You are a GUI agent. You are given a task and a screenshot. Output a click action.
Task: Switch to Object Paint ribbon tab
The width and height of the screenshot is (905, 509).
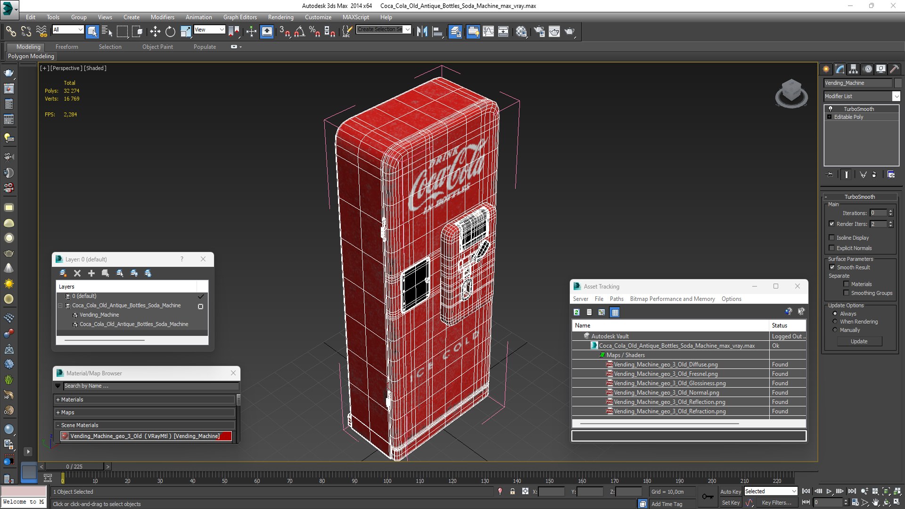tap(157, 47)
